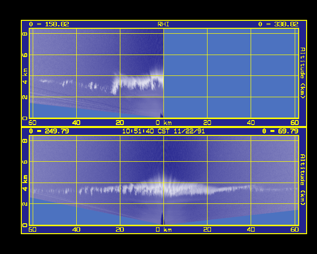The image size is (317, 254).
Task: Click the "40" range label on the 338.82 side
Action: pos(251,123)
